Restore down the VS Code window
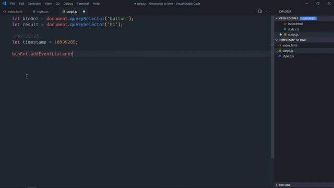This screenshot has width=334, height=188. [318, 4]
